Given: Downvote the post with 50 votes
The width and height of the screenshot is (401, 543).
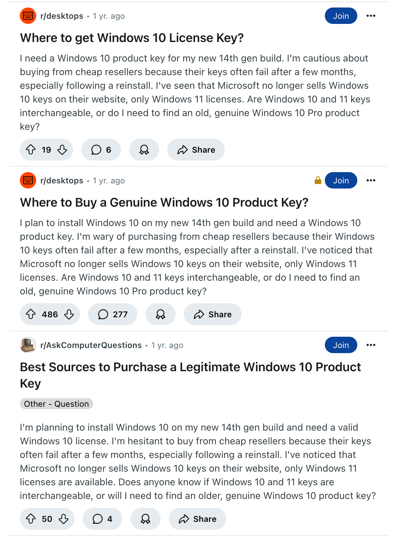Looking at the screenshot, I should pyautogui.click(x=64, y=519).
